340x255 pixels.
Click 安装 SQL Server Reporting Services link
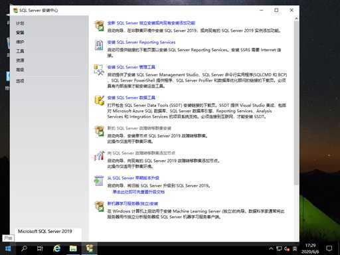click(x=141, y=42)
